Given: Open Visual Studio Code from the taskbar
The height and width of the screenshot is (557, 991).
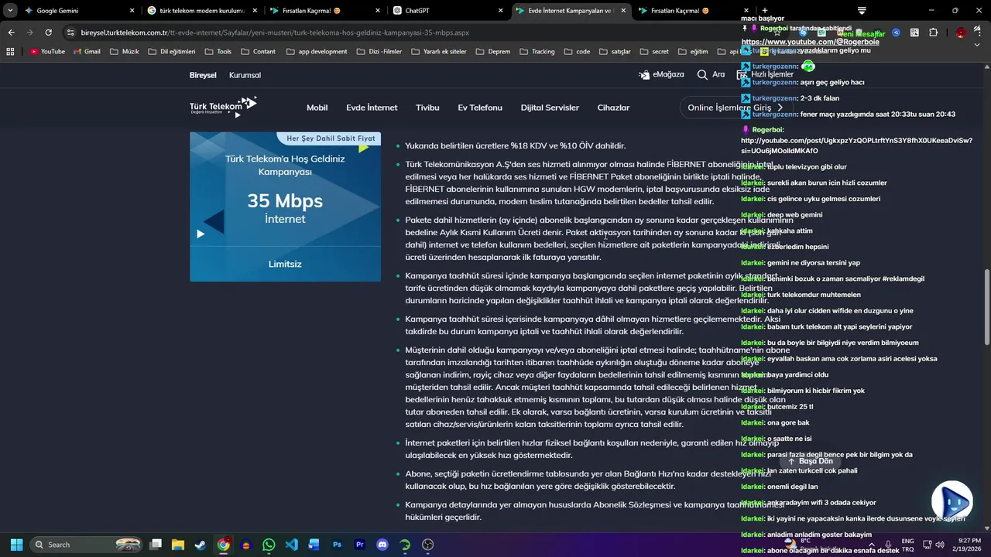Looking at the screenshot, I should (x=291, y=545).
